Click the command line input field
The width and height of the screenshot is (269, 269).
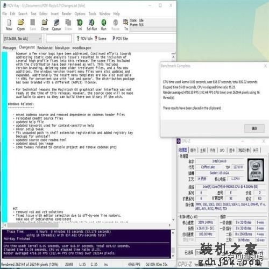click(x=59, y=39)
